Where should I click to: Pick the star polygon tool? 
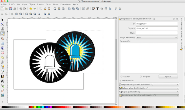pos(3,58)
